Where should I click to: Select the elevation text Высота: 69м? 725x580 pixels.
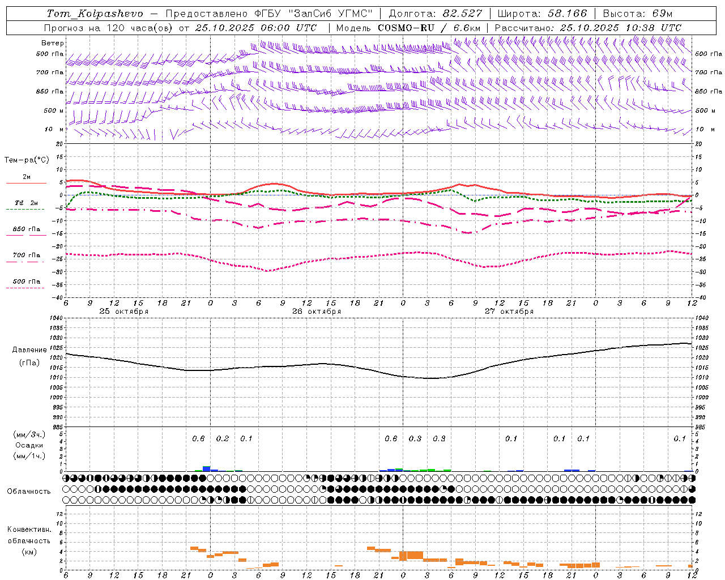[x=638, y=14]
